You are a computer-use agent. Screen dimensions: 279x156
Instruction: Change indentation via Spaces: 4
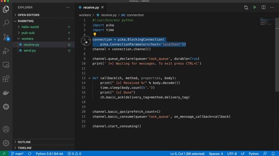pyautogui.click(x=216, y=154)
